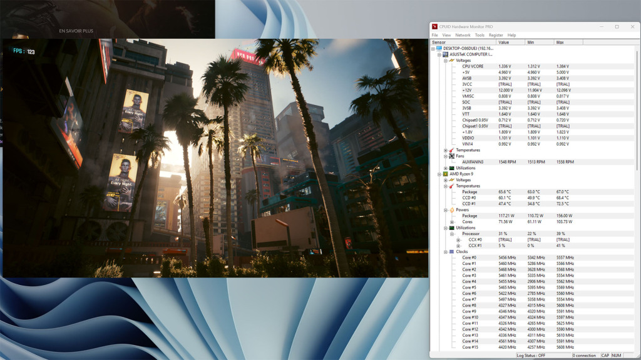This screenshot has width=641, height=360.
Task: Click the Utilizations icon under AMD Ryzen 9
Action: [x=452, y=227]
